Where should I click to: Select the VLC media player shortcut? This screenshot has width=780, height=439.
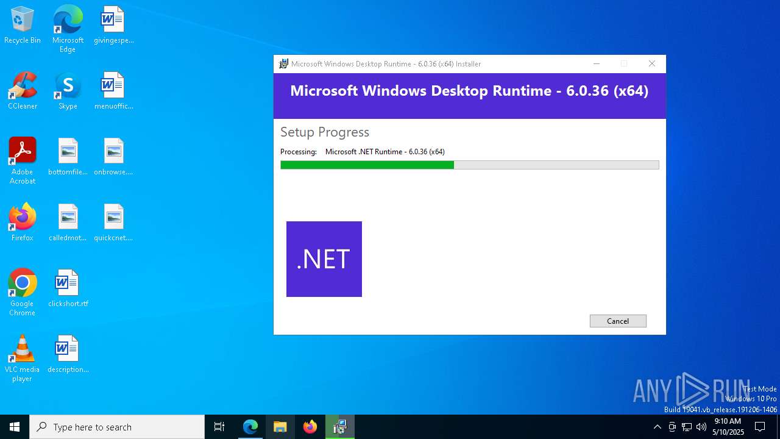pos(23,359)
